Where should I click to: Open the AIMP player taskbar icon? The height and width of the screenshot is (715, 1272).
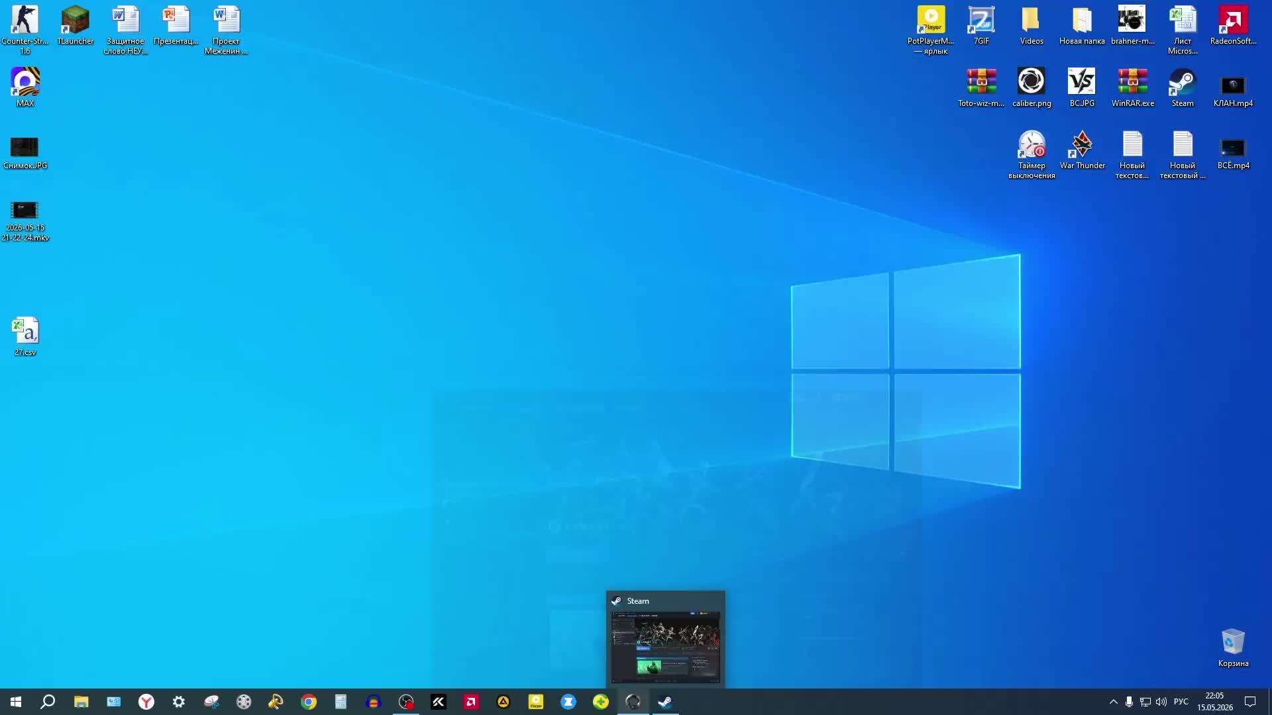[x=503, y=702]
